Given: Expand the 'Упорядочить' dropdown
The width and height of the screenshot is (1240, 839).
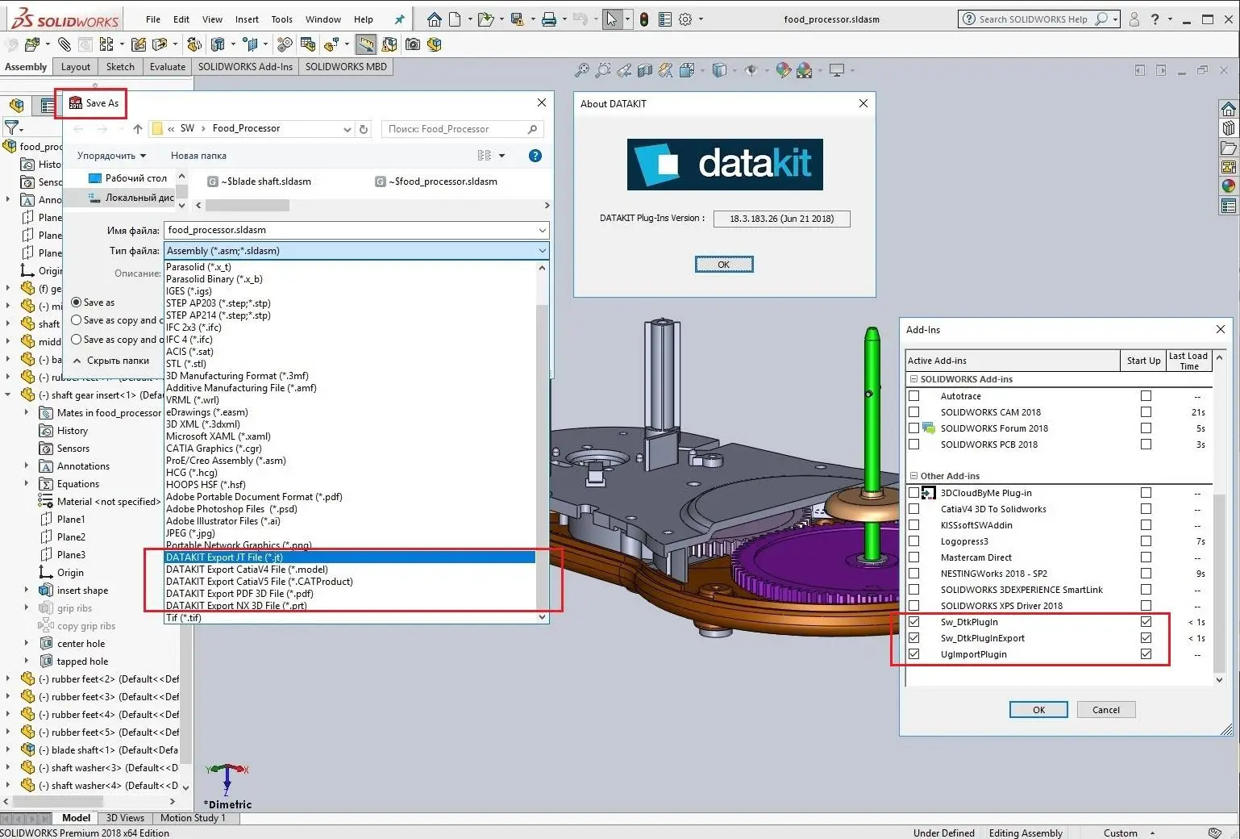Looking at the screenshot, I should pos(111,156).
